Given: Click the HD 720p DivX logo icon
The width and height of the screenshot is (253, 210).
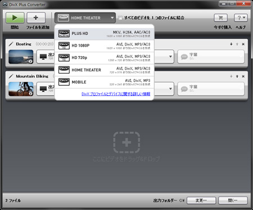Looking at the screenshot, I should pos(64,58).
